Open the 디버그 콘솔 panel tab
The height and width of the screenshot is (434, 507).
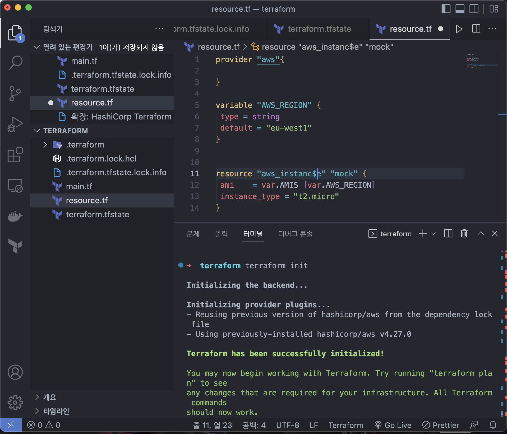point(295,234)
